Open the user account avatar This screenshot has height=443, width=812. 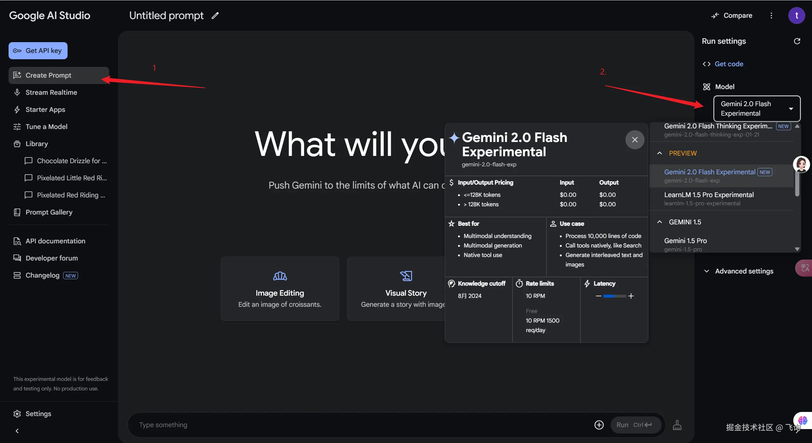pos(796,16)
